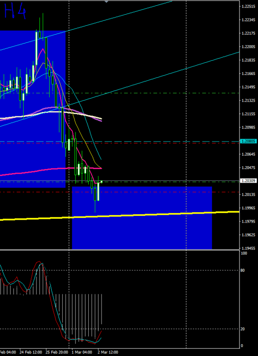258x356 pixels.
Task: Click the current price label 1.20309
Action: 249,181
